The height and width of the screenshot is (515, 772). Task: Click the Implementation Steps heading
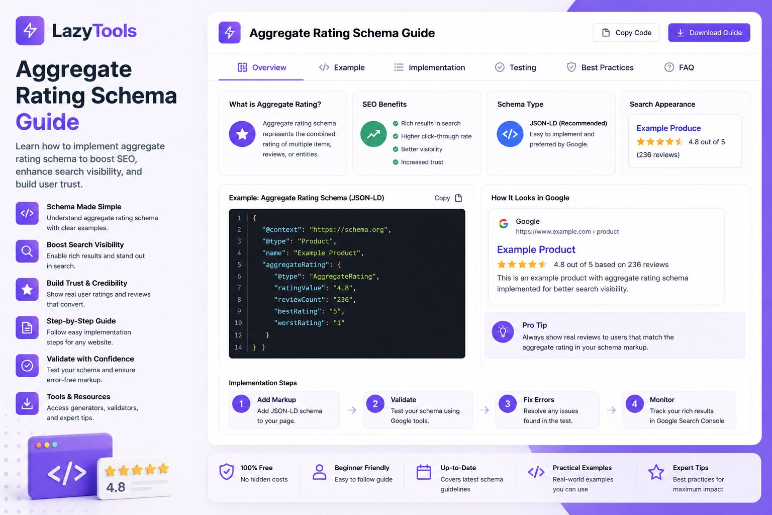point(263,383)
